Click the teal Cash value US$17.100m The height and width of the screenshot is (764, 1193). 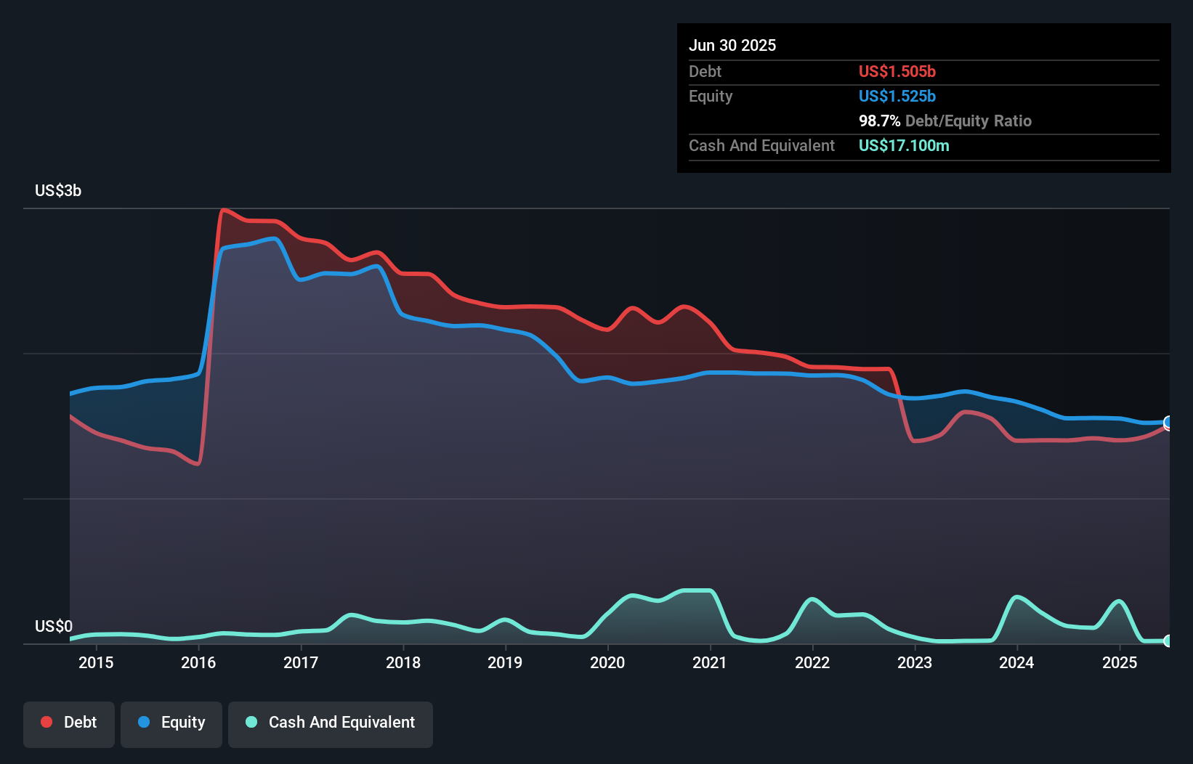[904, 145]
